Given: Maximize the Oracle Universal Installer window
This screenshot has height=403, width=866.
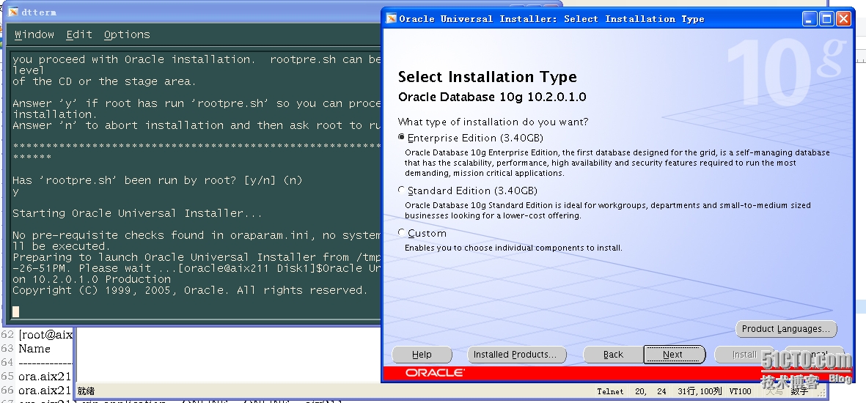Looking at the screenshot, I should point(826,19).
